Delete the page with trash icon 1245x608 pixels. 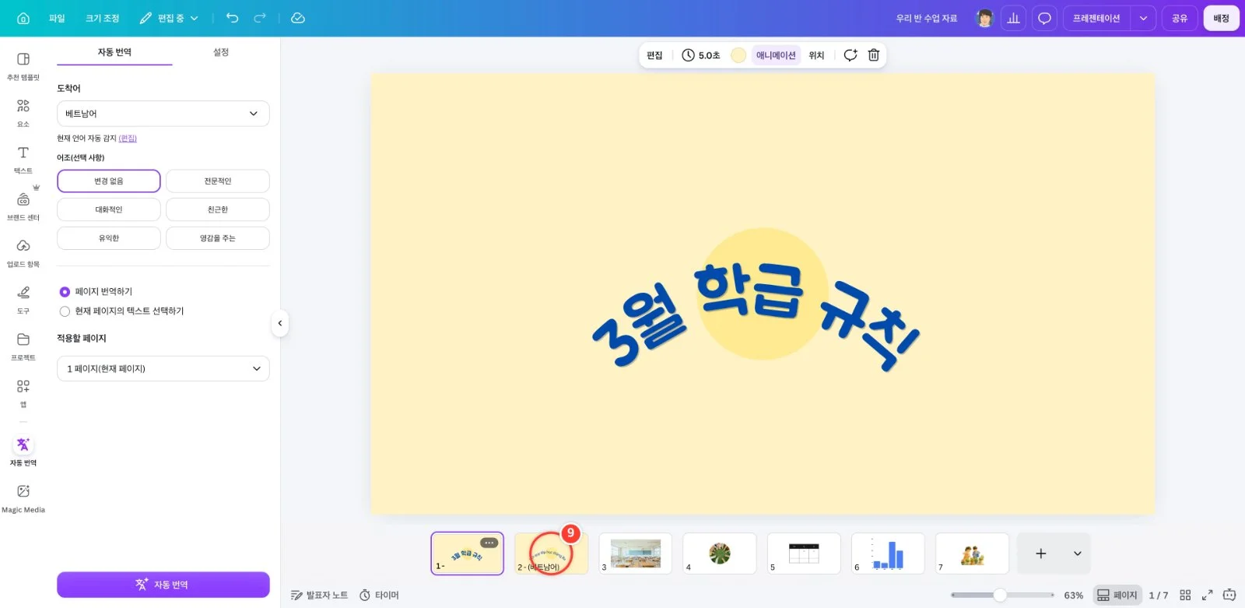874,55
